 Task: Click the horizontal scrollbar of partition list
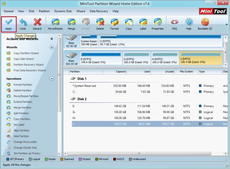pyautogui.click(x=139, y=154)
